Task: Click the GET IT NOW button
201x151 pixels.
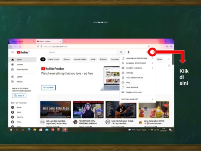Action: coord(48,88)
